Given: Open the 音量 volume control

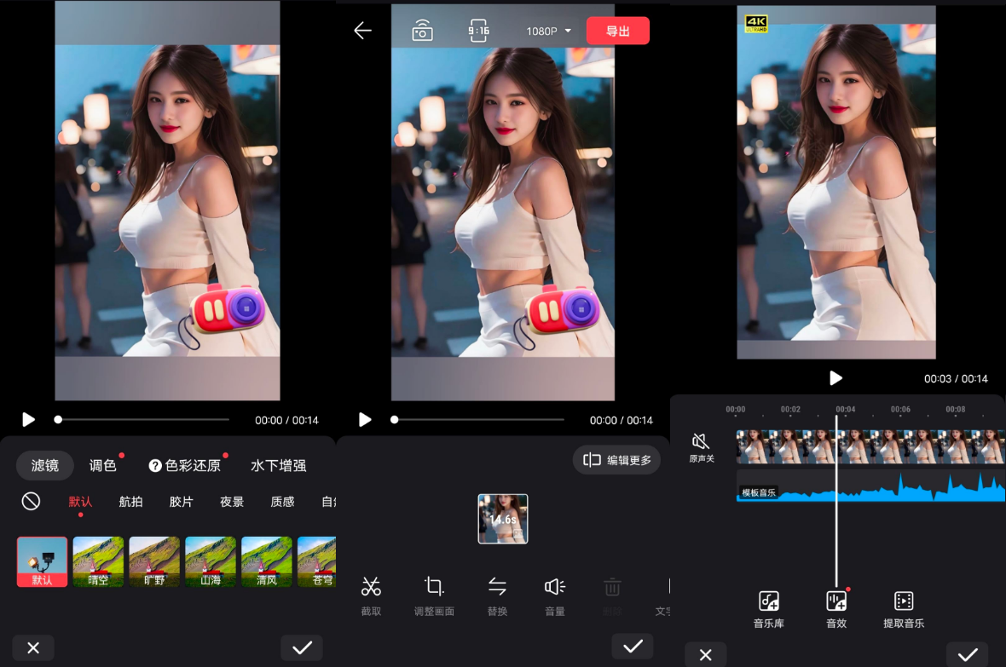Looking at the screenshot, I should pos(555,593).
